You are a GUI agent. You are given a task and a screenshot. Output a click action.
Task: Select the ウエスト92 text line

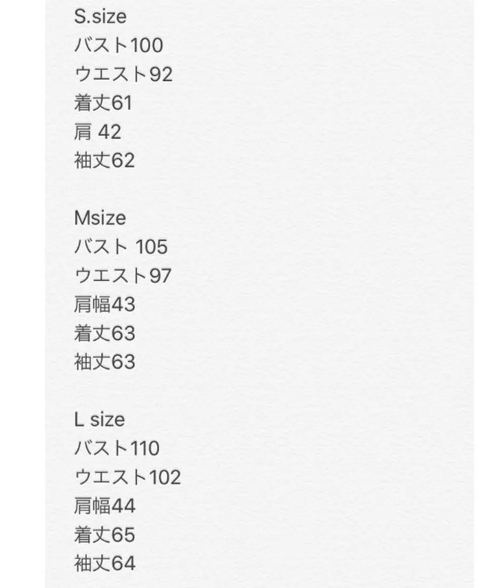(124, 74)
